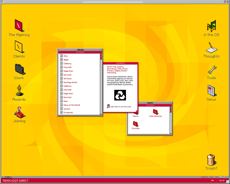Viewport: 230px width, 184px height.
Task: Select the Aars entry above News of the World
Action: tap(64, 101)
